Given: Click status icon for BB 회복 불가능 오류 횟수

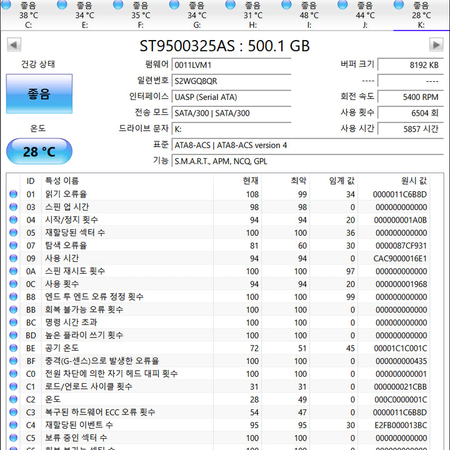Looking at the screenshot, I should 14,309.
